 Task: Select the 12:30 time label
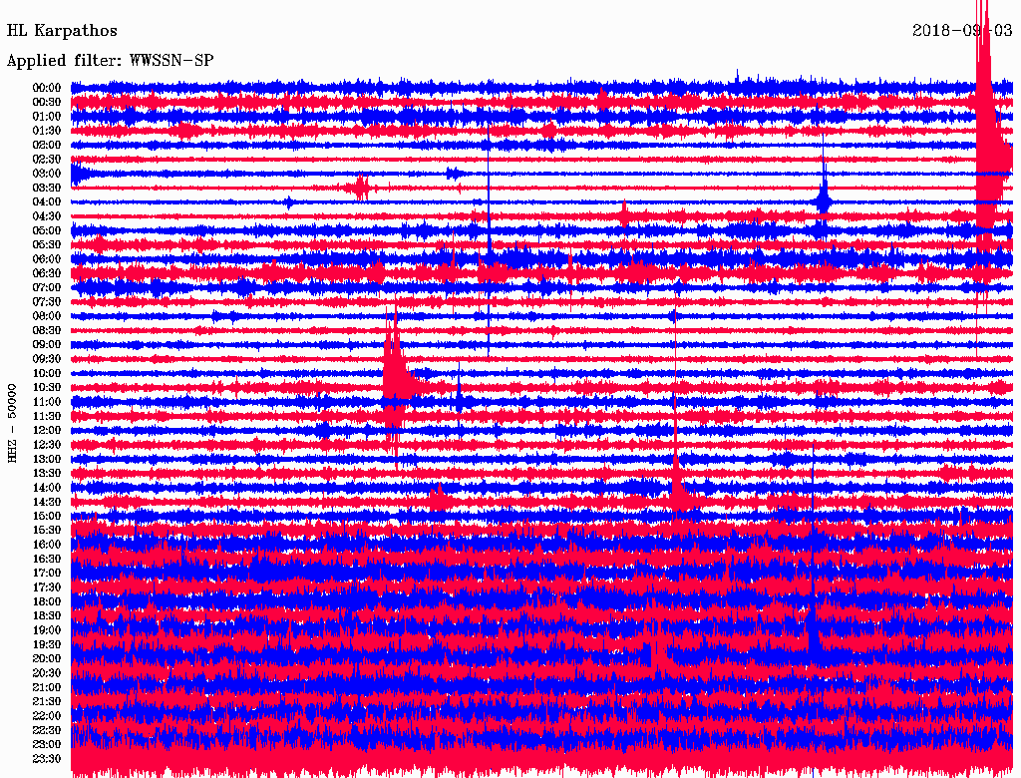pyautogui.click(x=46, y=445)
